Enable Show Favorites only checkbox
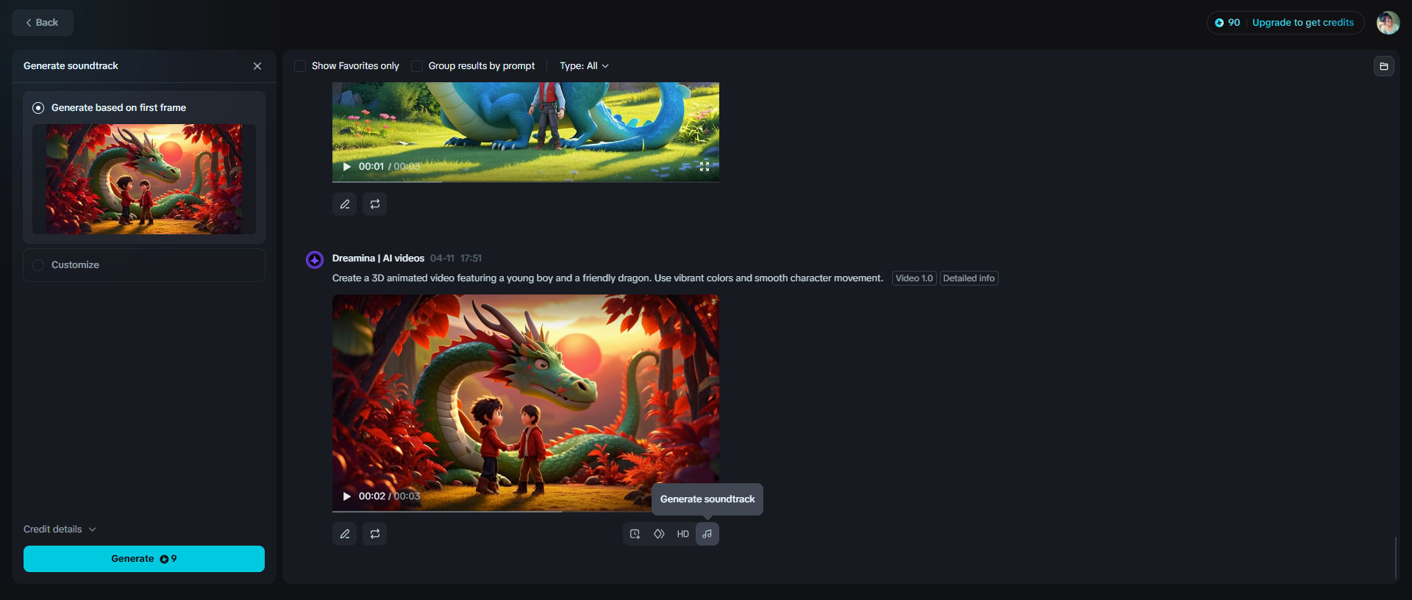 (300, 66)
